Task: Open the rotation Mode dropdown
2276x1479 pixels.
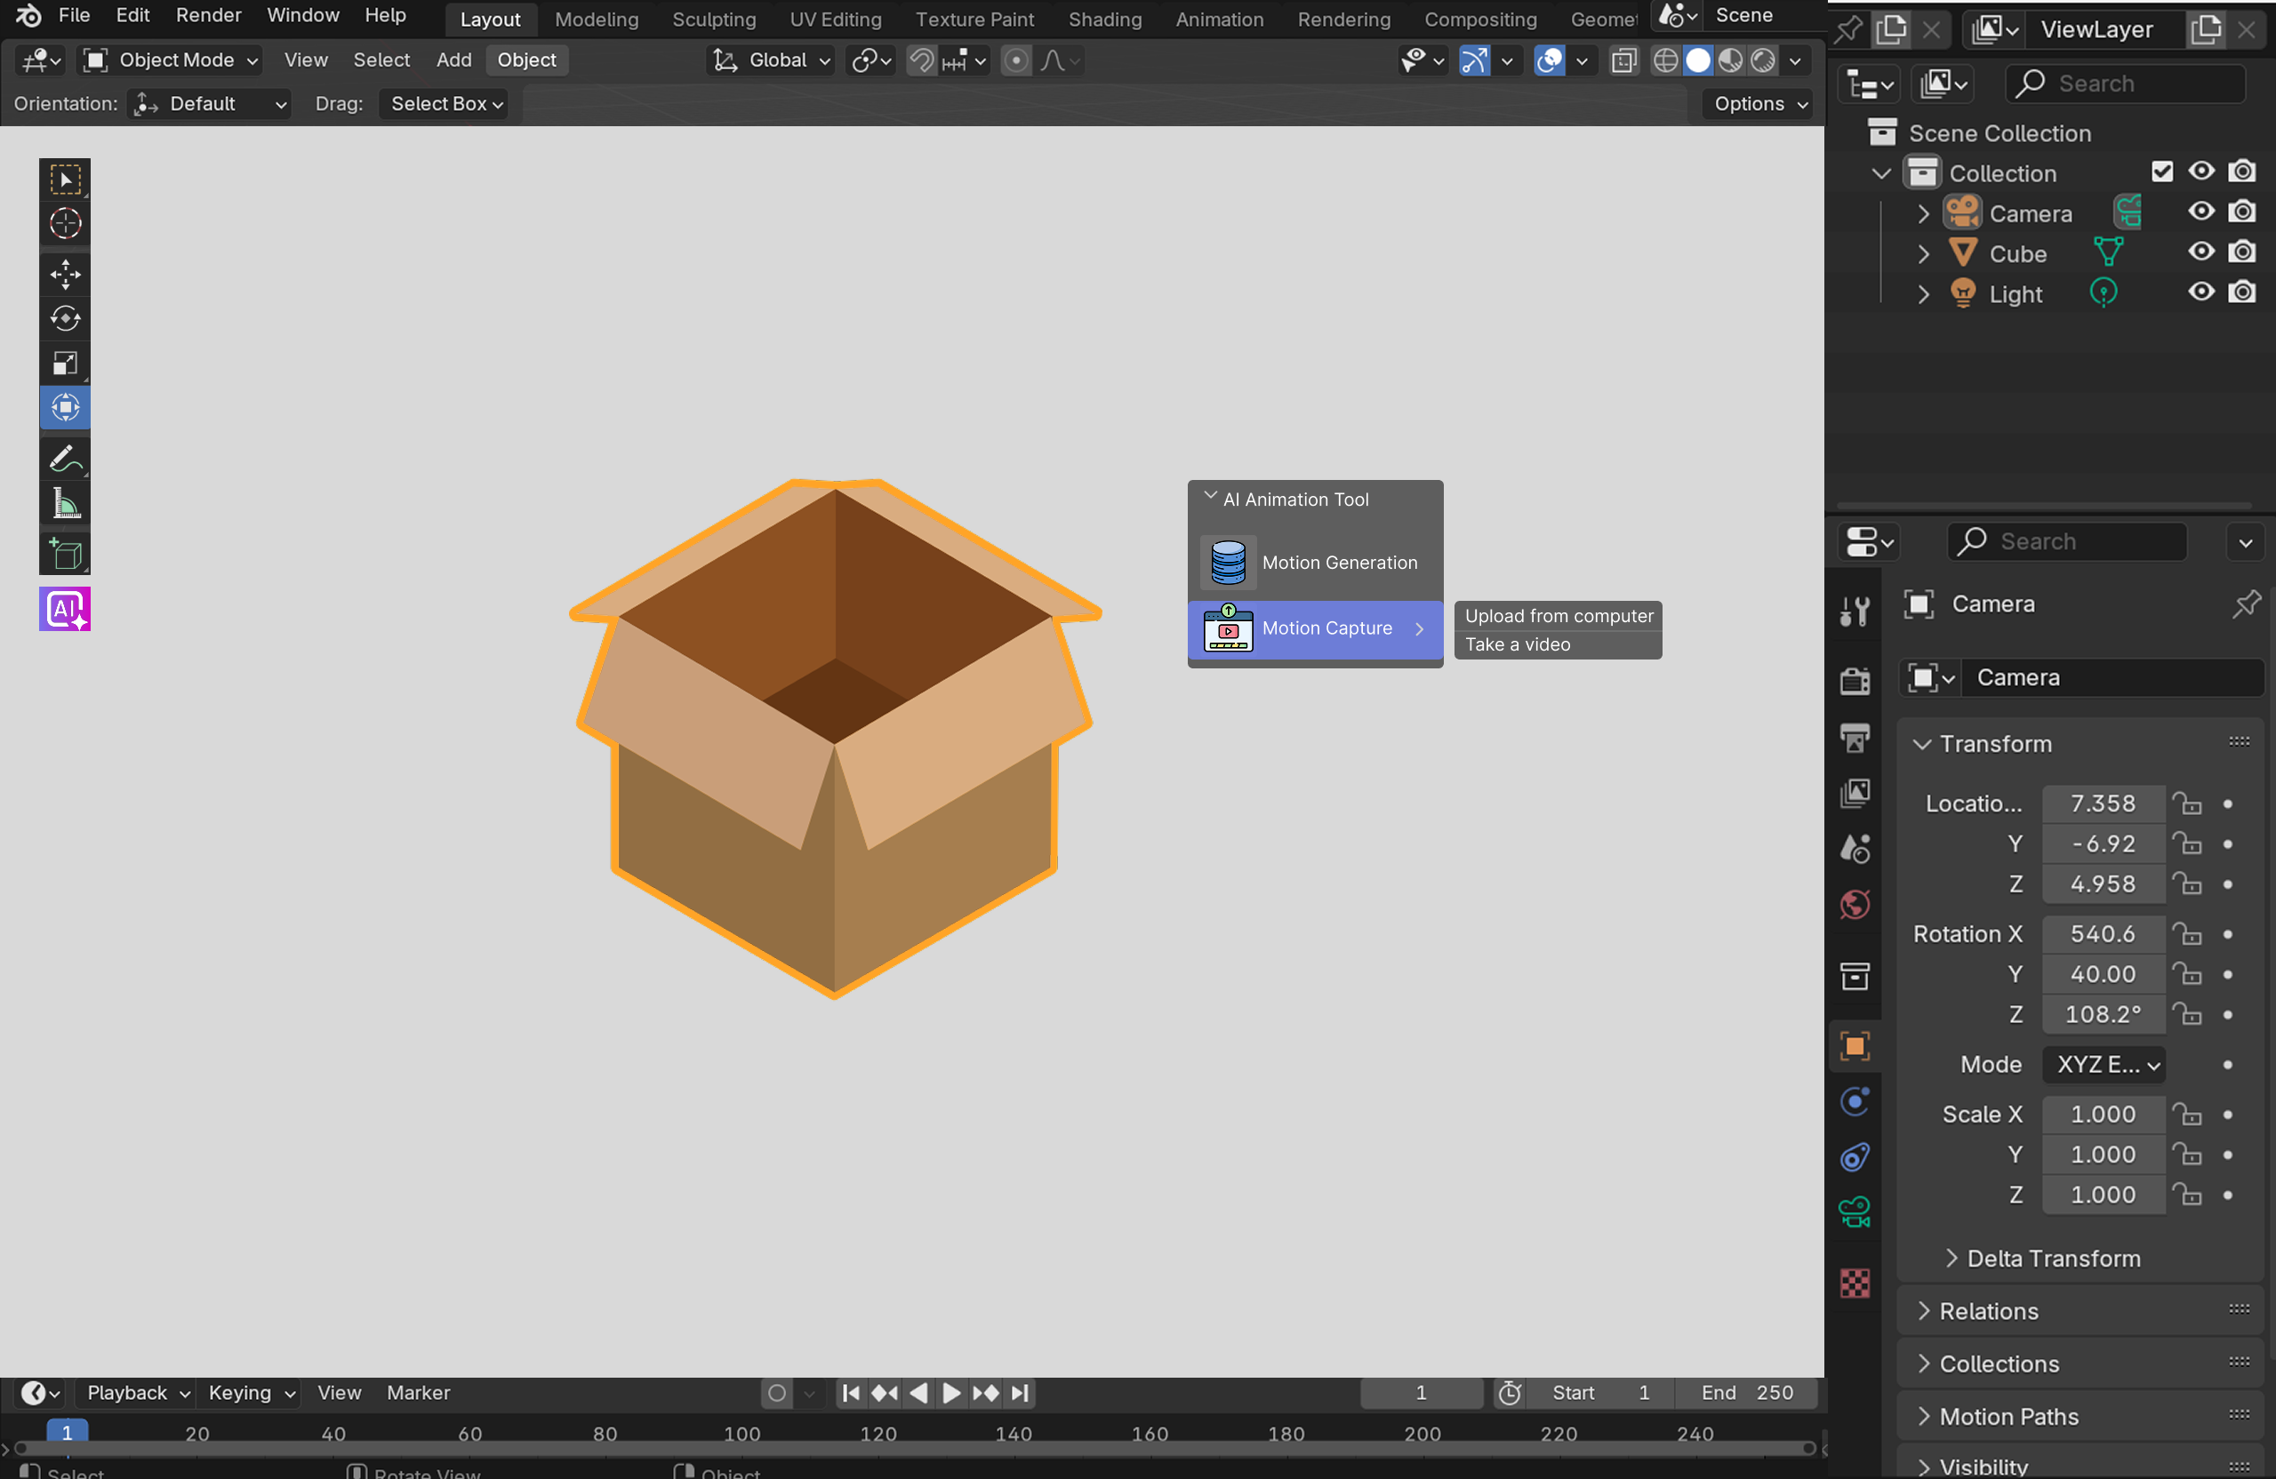Action: 2103,1064
